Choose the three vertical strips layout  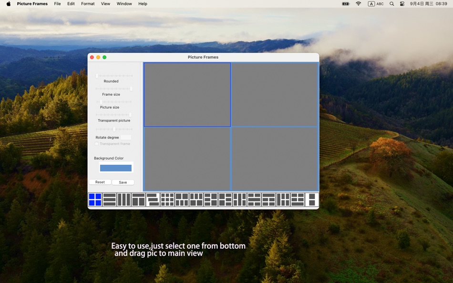click(x=124, y=200)
